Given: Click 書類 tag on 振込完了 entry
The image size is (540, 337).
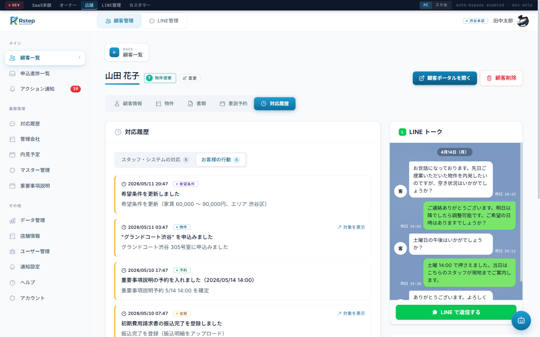Looking at the screenshot, I should (182, 313).
